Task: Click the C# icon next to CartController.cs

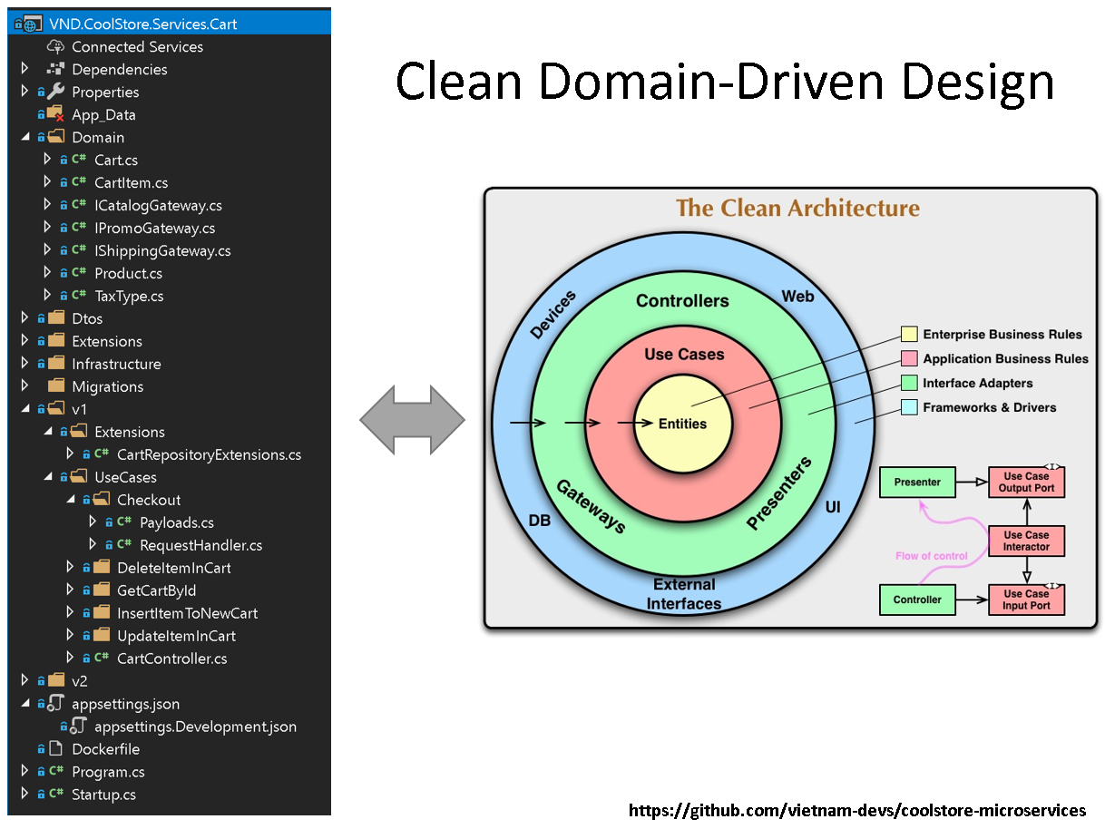Action: pos(102,658)
